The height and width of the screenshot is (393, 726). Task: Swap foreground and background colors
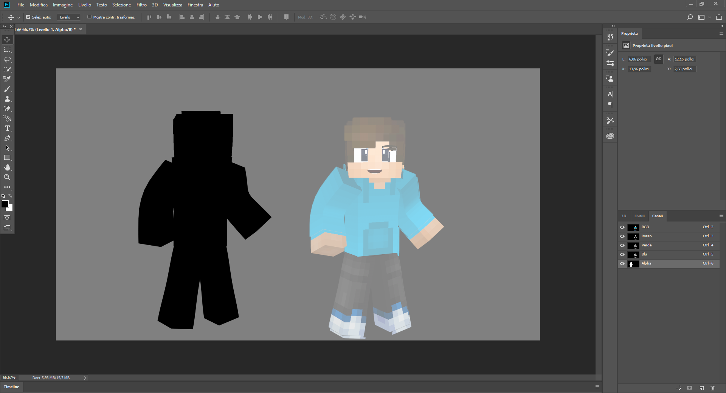pyautogui.click(x=11, y=196)
